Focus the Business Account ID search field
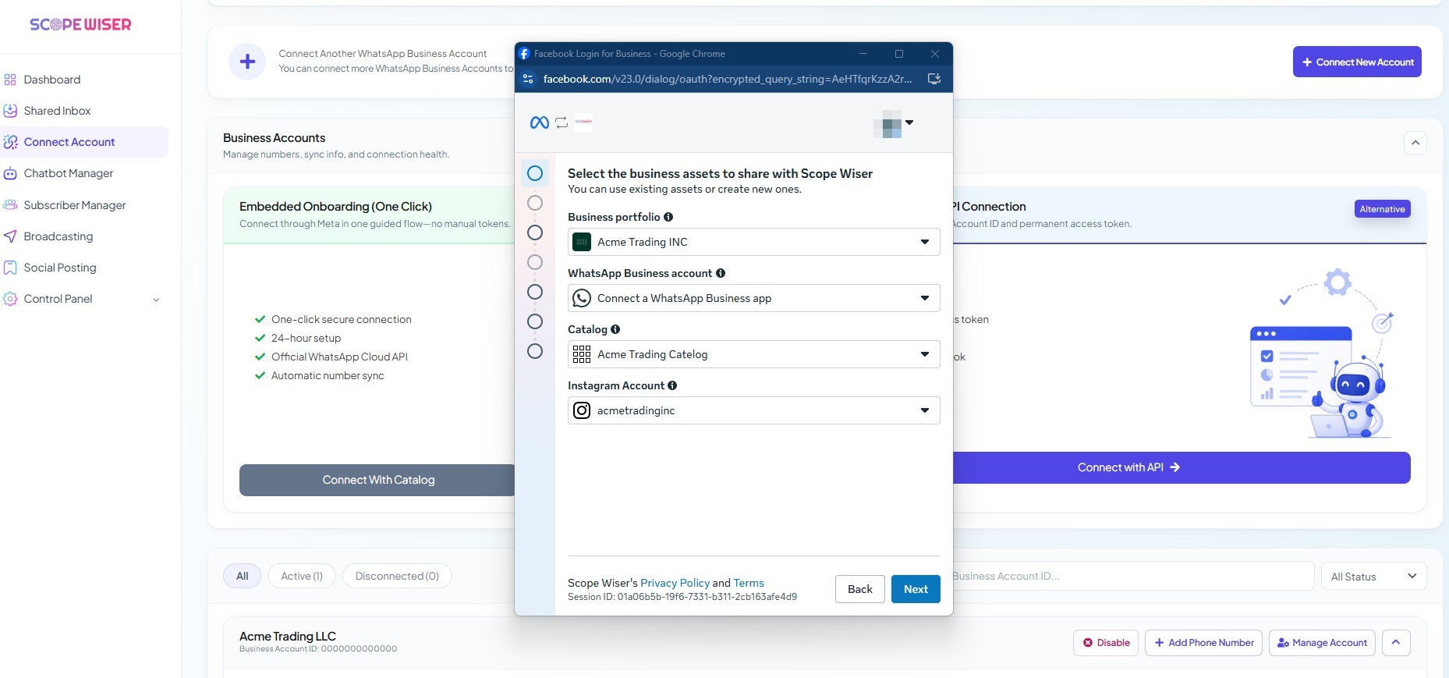Image resolution: width=1449 pixels, height=678 pixels. pos(1132,576)
